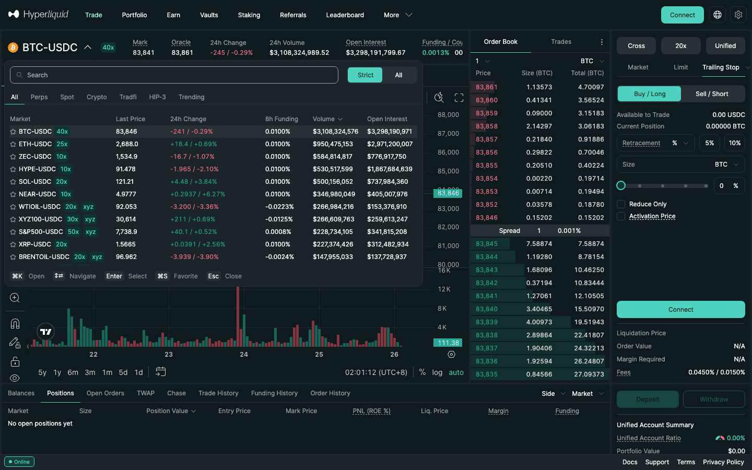Switch search filter to Strict
752x470 pixels.
[x=365, y=75]
